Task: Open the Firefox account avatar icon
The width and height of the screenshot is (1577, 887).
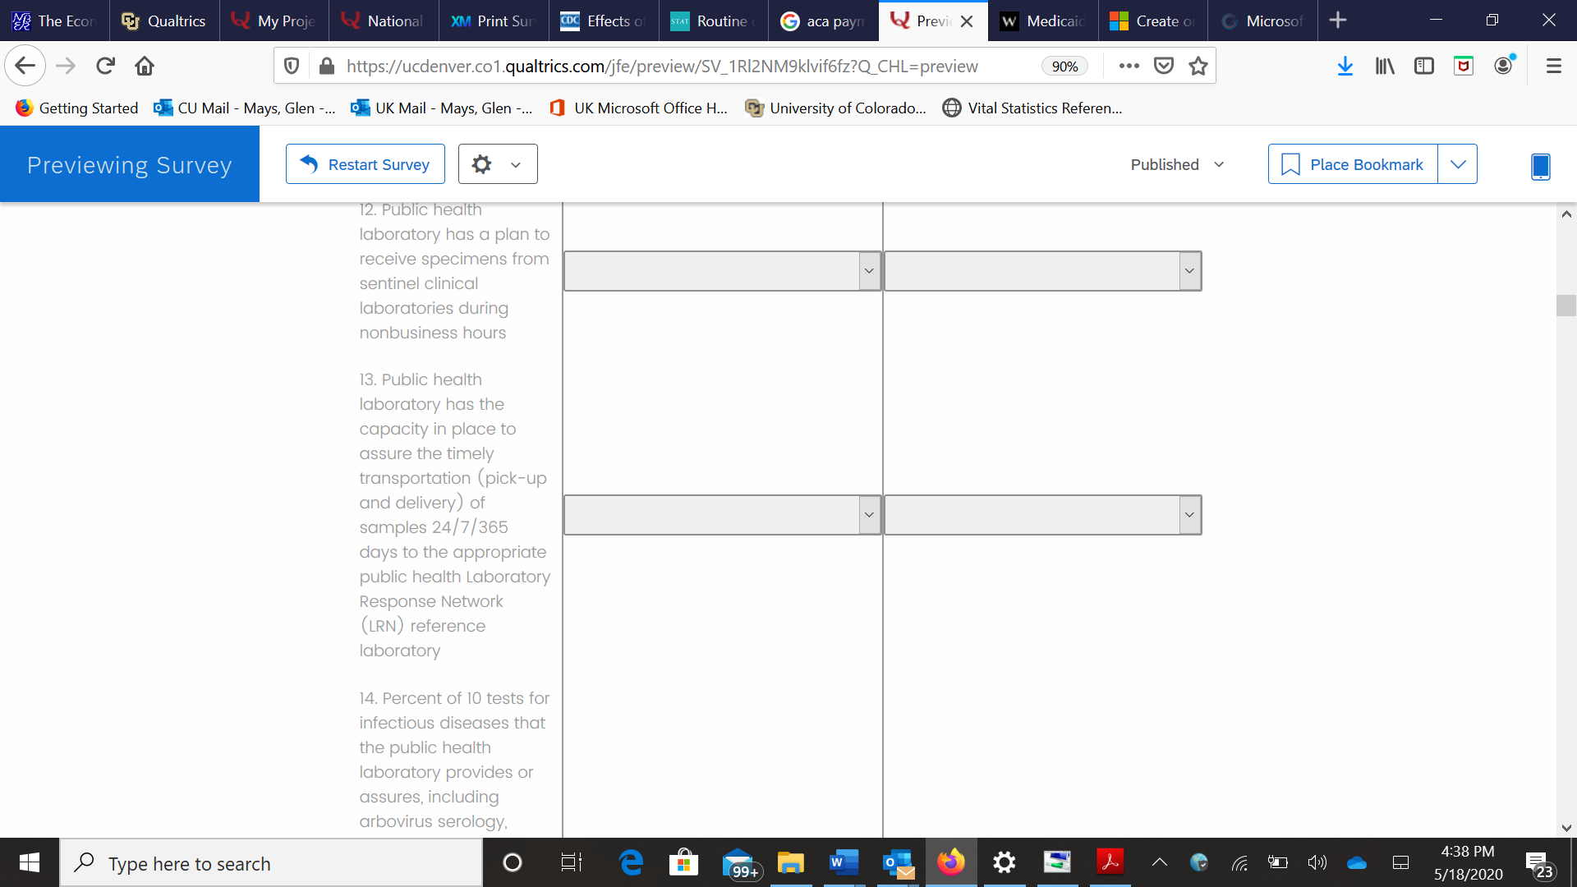Action: pos(1503,66)
